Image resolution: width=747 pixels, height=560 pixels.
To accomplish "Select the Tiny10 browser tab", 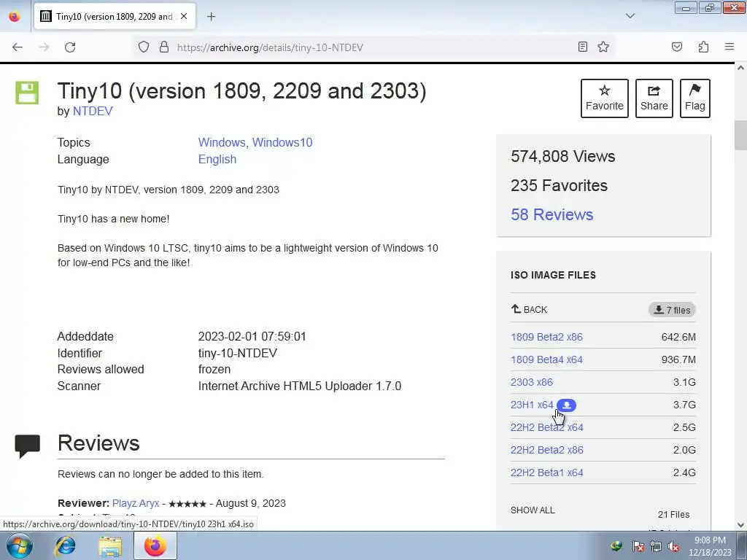I will (115, 17).
